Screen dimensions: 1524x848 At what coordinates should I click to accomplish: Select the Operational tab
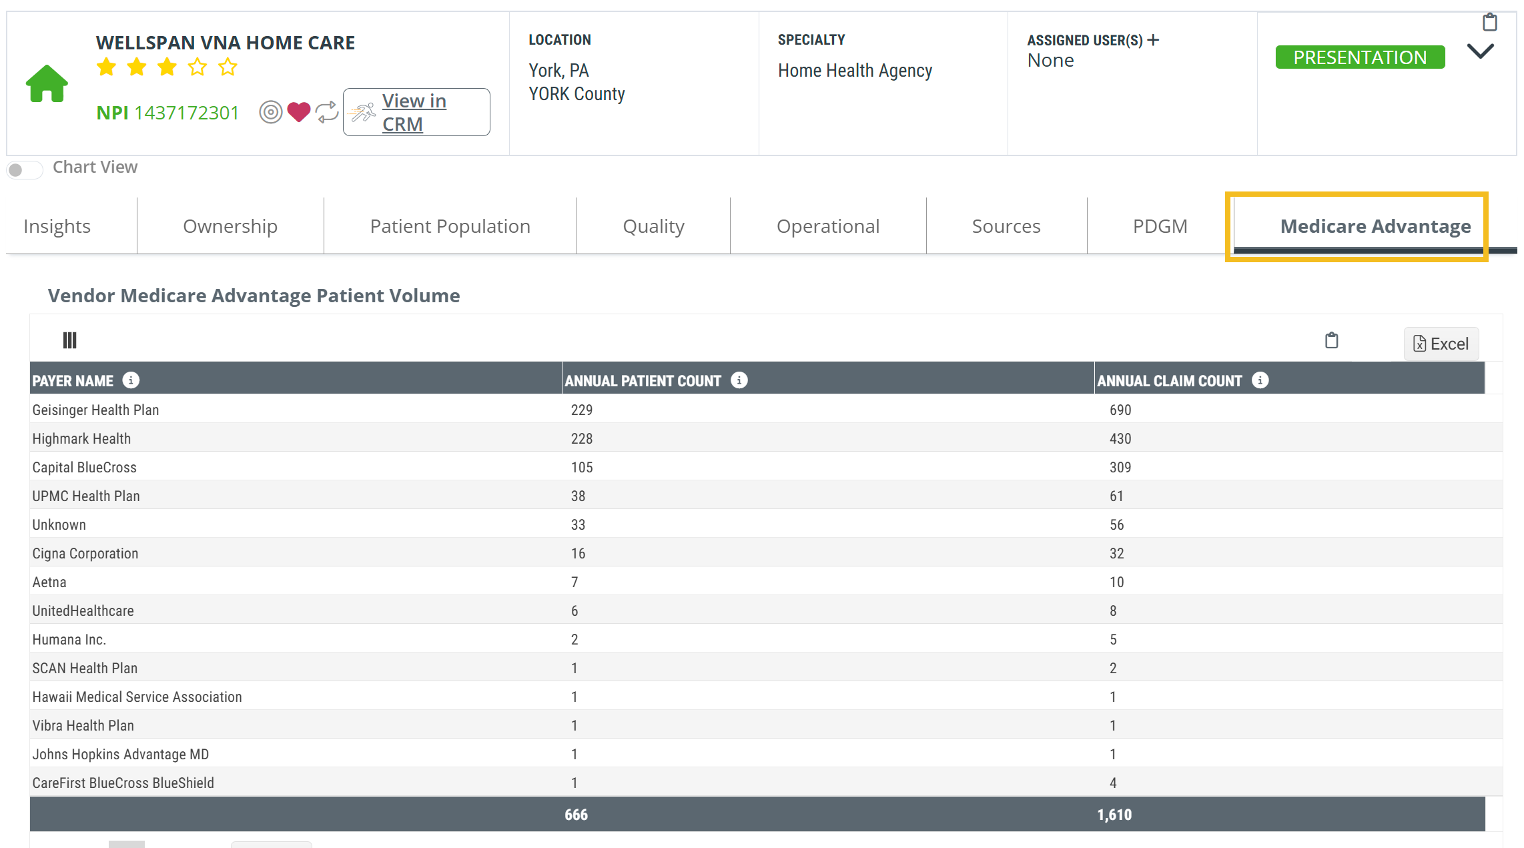tap(828, 226)
